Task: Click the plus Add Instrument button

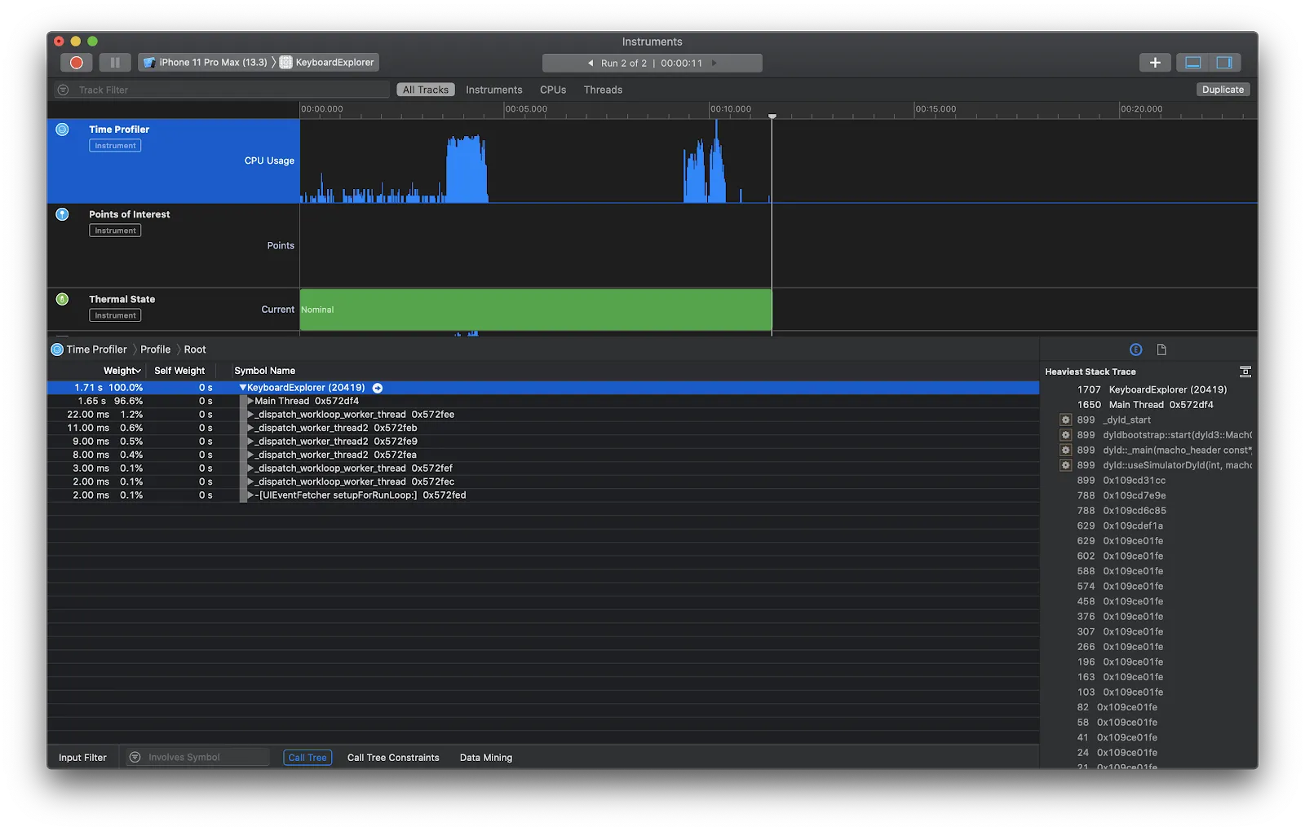Action: click(x=1155, y=63)
